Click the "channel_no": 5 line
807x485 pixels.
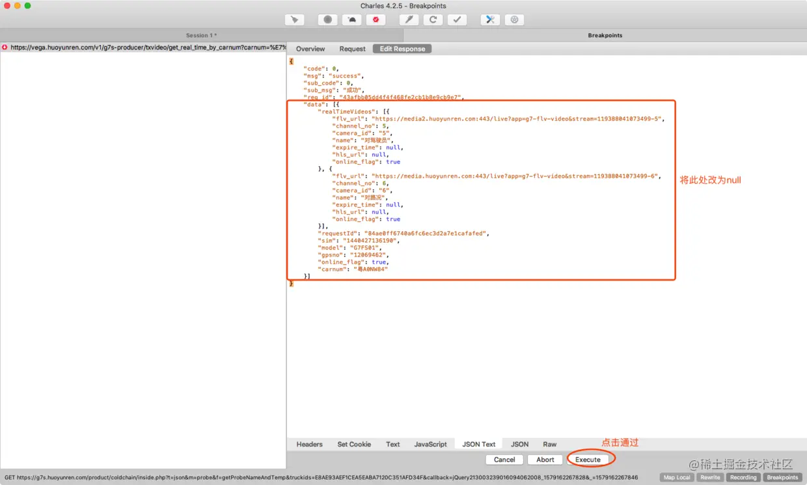(x=361, y=126)
